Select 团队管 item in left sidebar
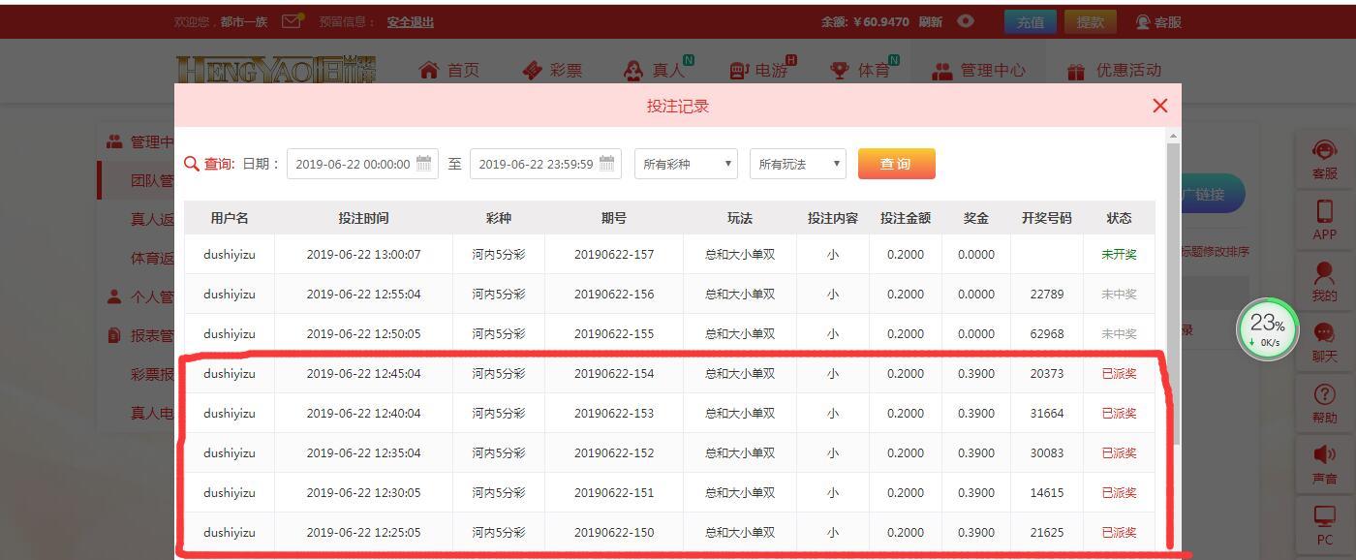Image resolution: width=1356 pixels, height=560 pixels. [x=153, y=180]
